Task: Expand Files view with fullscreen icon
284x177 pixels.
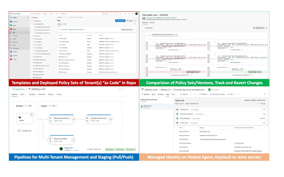Action: pos(135,24)
